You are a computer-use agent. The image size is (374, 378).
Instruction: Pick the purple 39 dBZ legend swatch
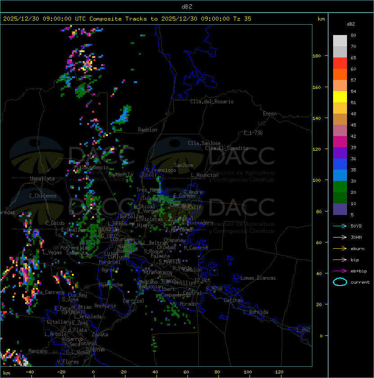(340, 153)
